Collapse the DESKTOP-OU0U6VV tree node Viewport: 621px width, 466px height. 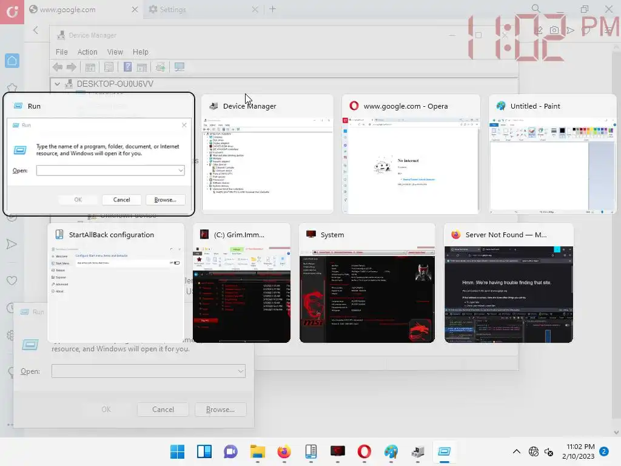(58, 84)
